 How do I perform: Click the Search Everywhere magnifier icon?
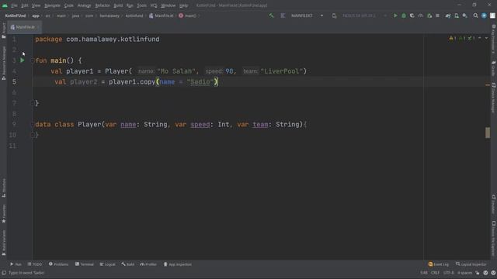pos(475,15)
